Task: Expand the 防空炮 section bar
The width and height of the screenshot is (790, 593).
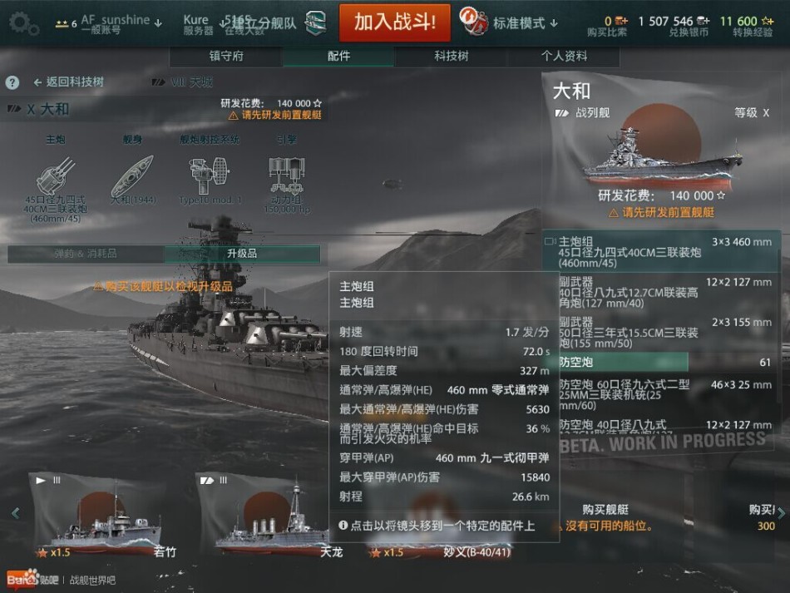Action: (623, 363)
